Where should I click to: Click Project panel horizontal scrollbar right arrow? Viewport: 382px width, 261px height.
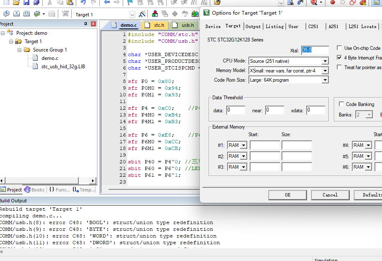(x=93, y=181)
